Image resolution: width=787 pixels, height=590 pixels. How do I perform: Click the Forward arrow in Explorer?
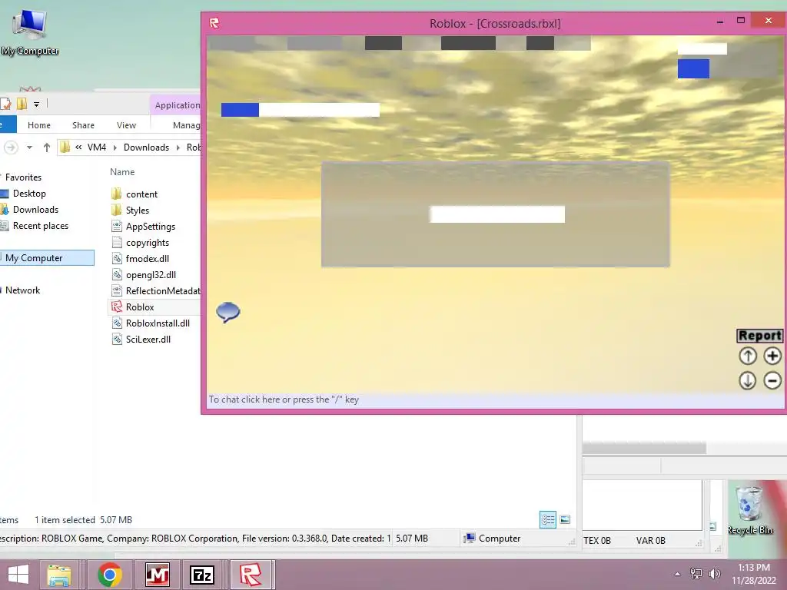(x=11, y=147)
